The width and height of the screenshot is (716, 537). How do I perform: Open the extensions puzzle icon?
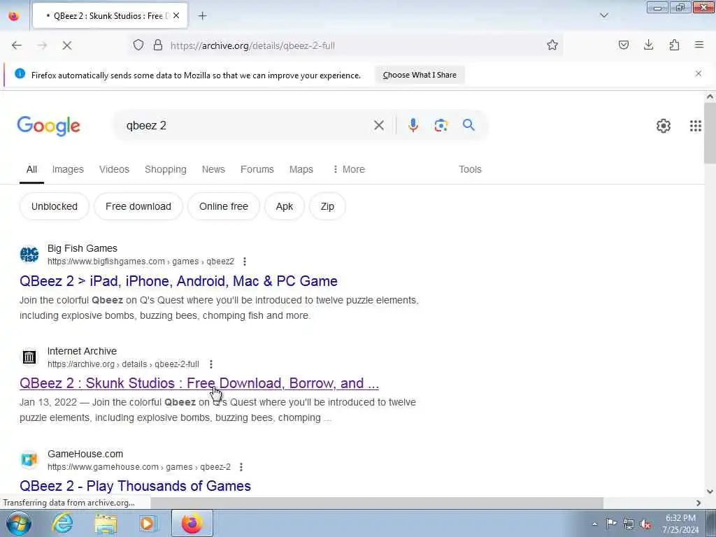[x=674, y=45]
